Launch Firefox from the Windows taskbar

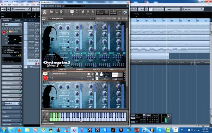click(19, 130)
